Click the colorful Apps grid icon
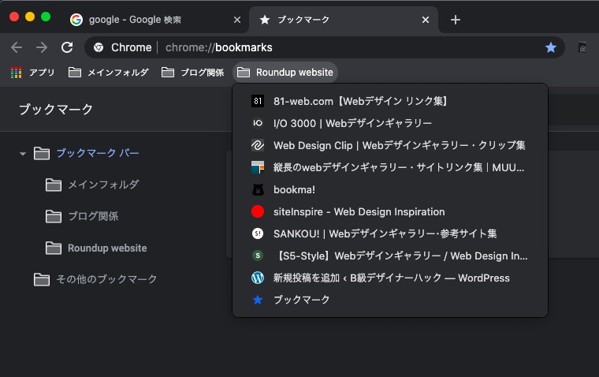 pyautogui.click(x=16, y=73)
